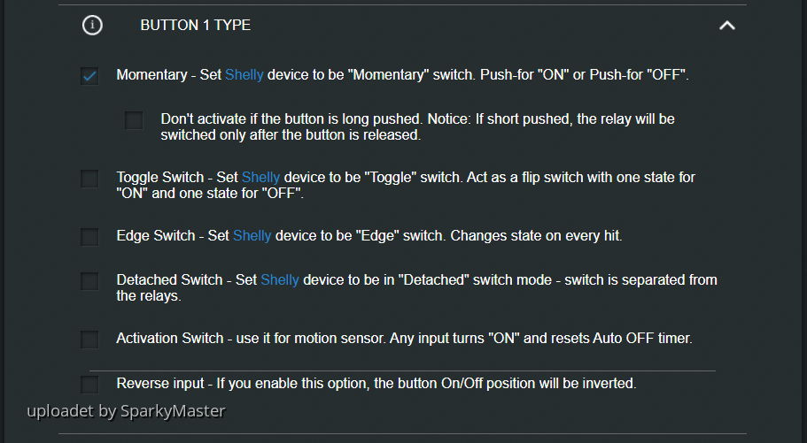Viewport: 807px width, 443px height.
Task: Open the Shelly link in Toggle Switch description
Action: [260, 178]
